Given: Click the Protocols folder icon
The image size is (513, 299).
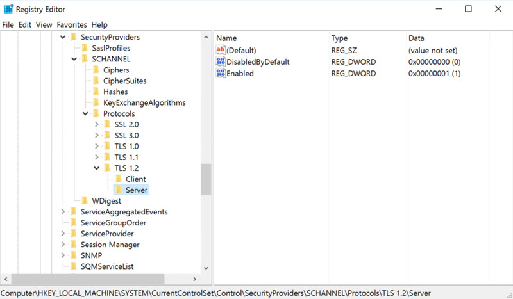Looking at the screenshot, I should [96, 113].
